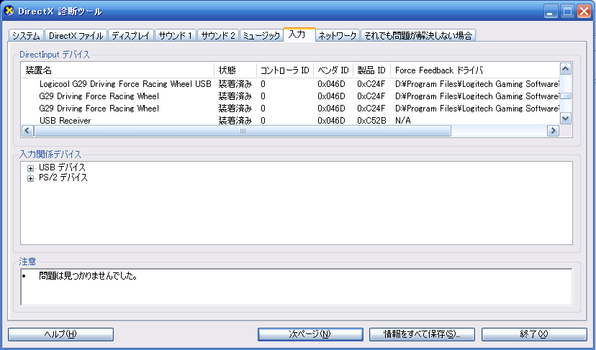Expand the USB デバイス tree node
This screenshot has width=596, height=350.
(x=31, y=168)
